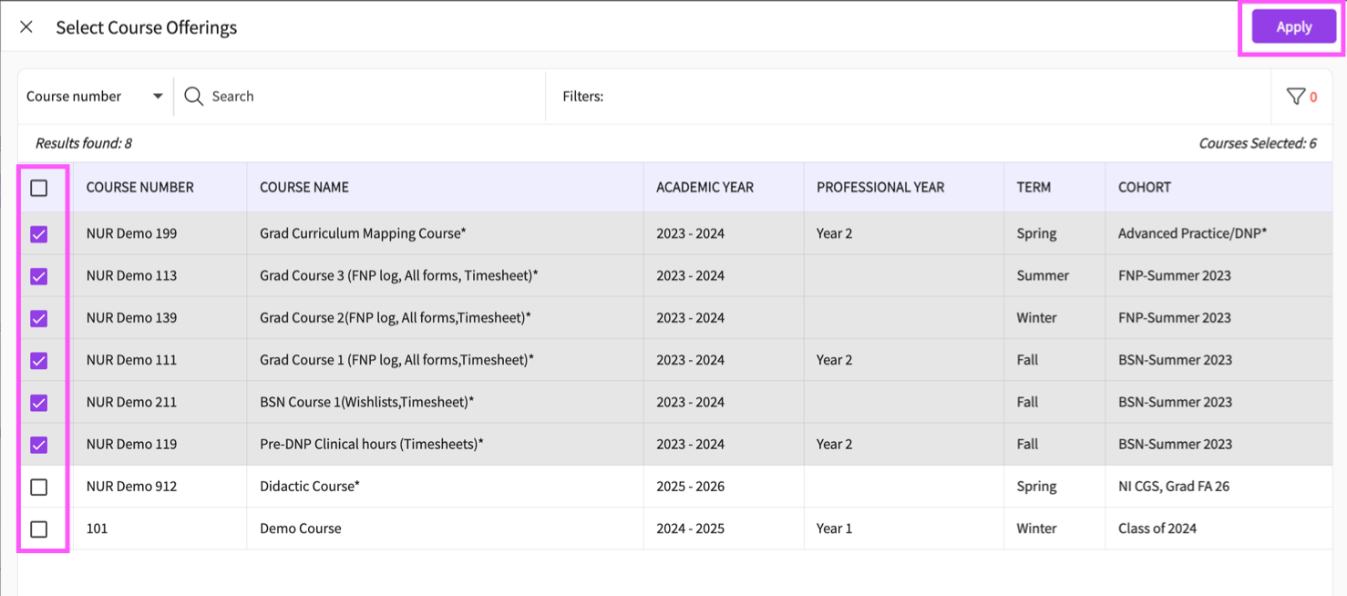
Task: Deselect the NUR Demo 211 checkbox
Action: coord(39,403)
